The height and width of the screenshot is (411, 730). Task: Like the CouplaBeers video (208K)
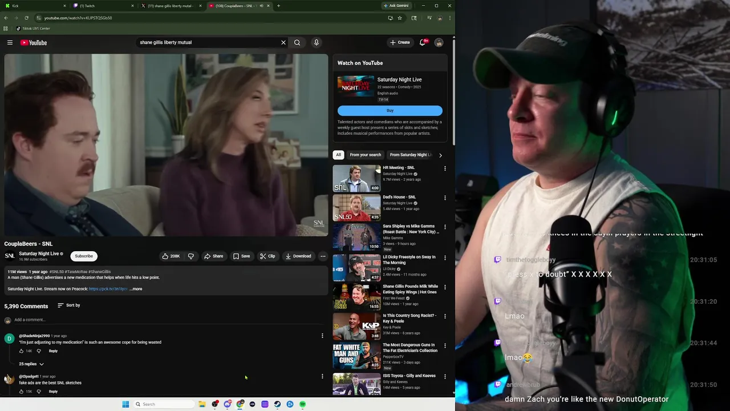171,256
